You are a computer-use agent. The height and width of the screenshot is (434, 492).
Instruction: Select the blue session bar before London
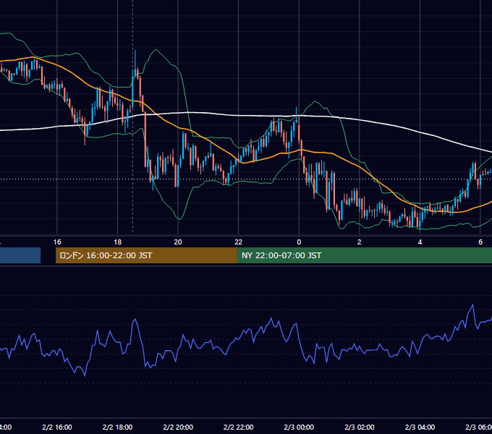[20, 255]
